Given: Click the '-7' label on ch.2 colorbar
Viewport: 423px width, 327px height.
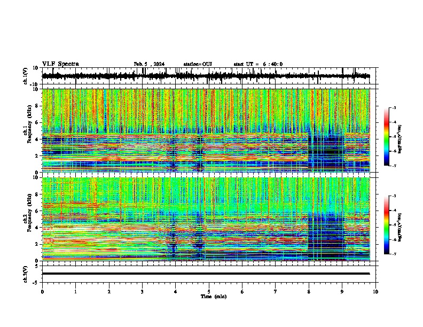Looking at the screenshot, I should 394,254.
